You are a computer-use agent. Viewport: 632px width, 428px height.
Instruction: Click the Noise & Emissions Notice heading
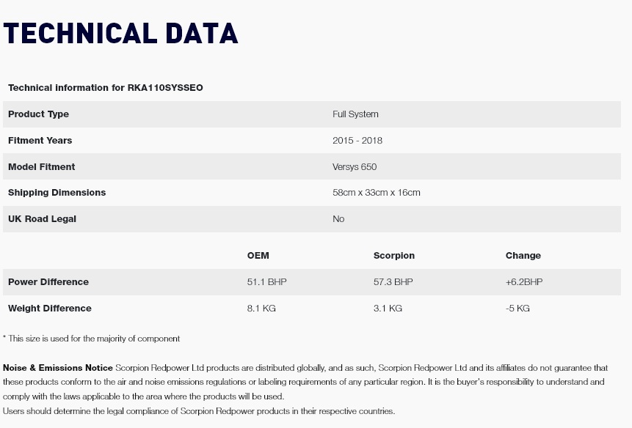tap(58, 367)
